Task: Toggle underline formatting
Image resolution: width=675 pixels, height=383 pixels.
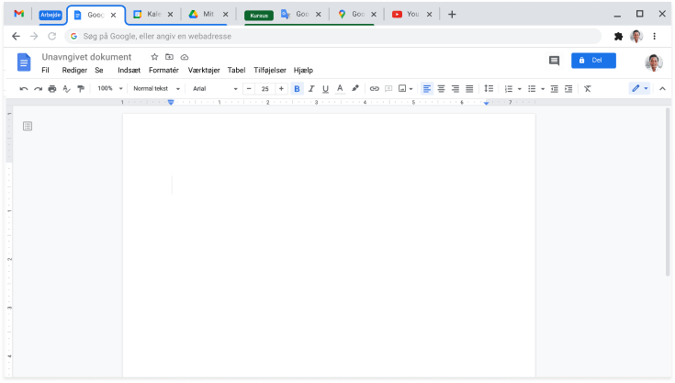Action: tap(325, 89)
